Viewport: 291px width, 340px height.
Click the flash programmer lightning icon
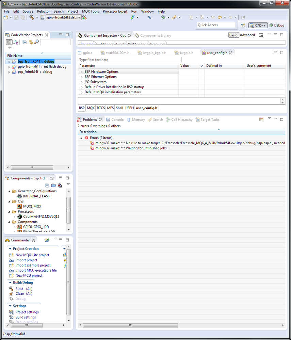click(x=132, y=17)
